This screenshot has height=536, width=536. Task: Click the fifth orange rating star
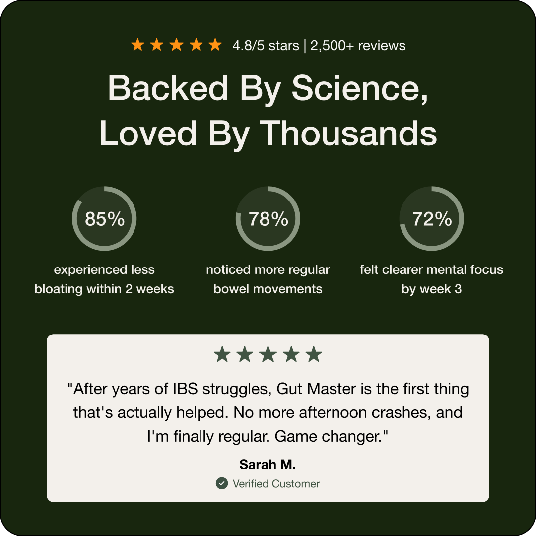point(215,46)
